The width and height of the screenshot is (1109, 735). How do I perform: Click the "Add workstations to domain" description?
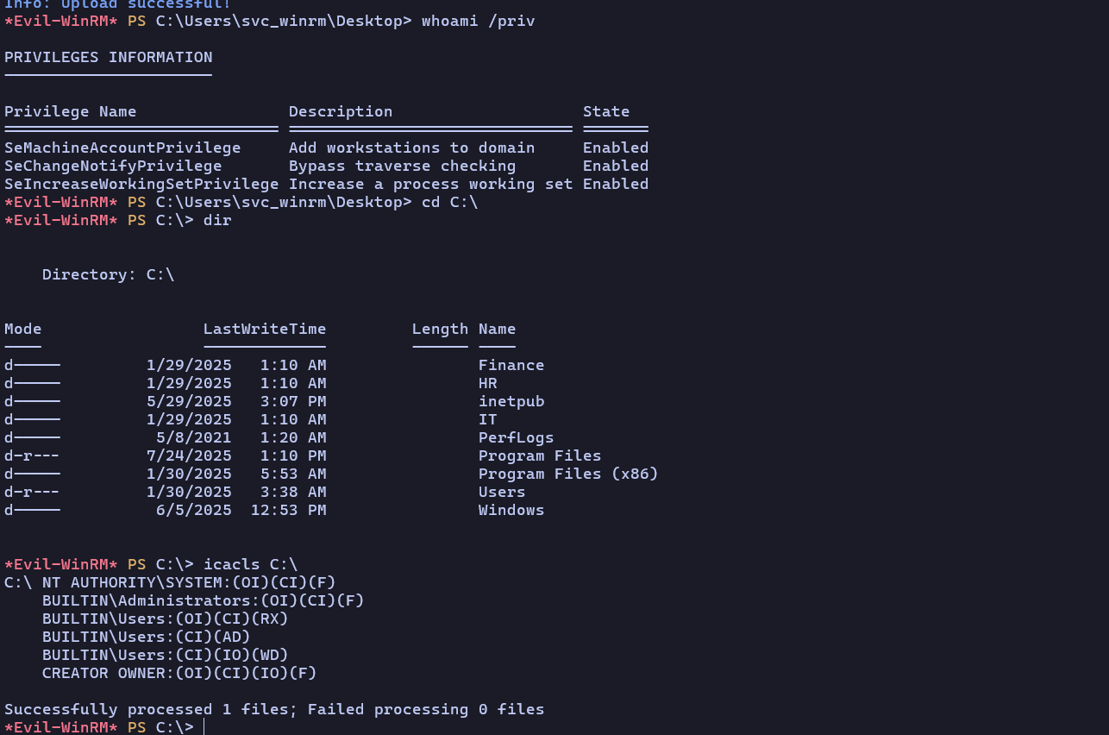click(411, 148)
